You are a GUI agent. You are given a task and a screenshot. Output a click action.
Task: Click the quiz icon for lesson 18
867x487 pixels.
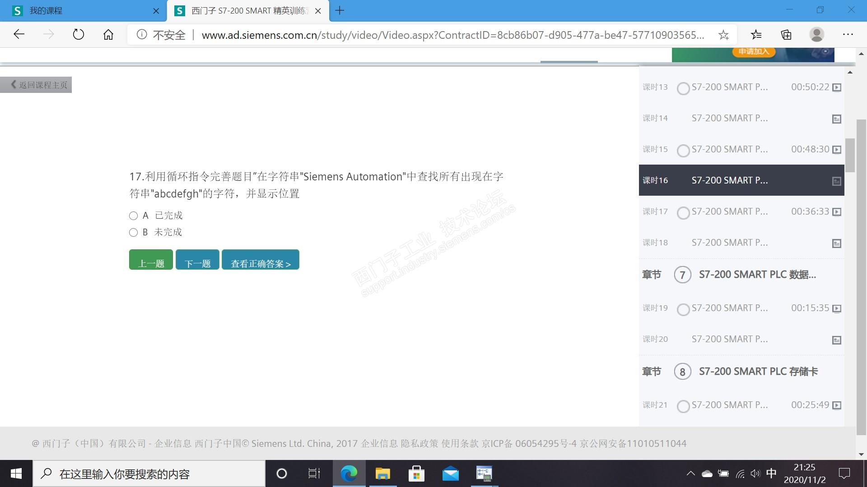tap(836, 243)
